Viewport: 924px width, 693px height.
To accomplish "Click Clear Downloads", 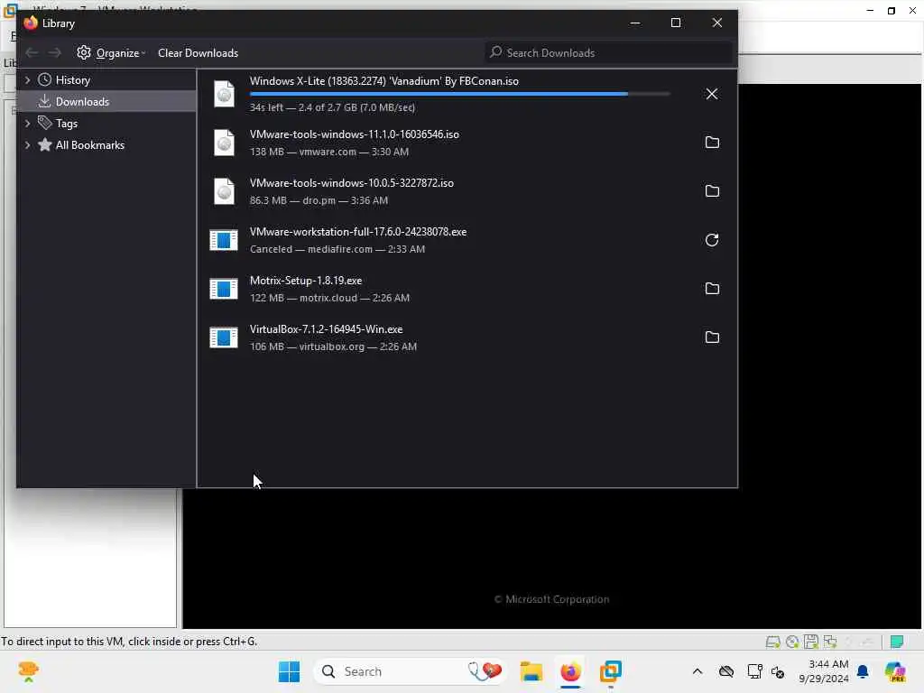I will pyautogui.click(x=198, y=53).
